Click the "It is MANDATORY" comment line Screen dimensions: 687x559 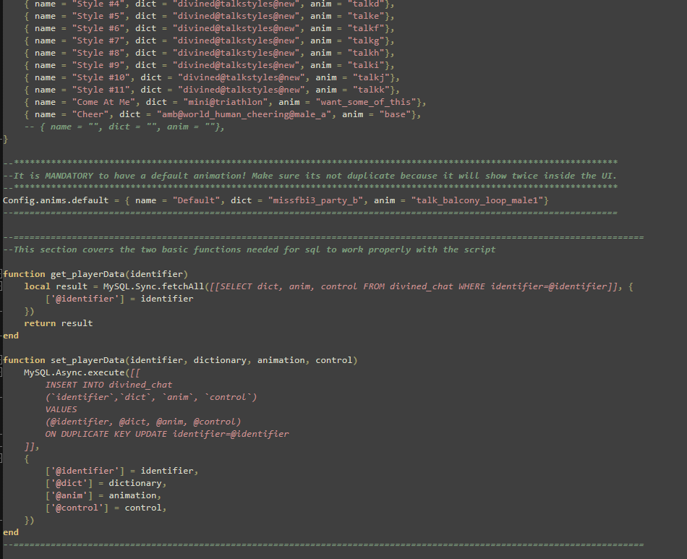click(310, 176)
